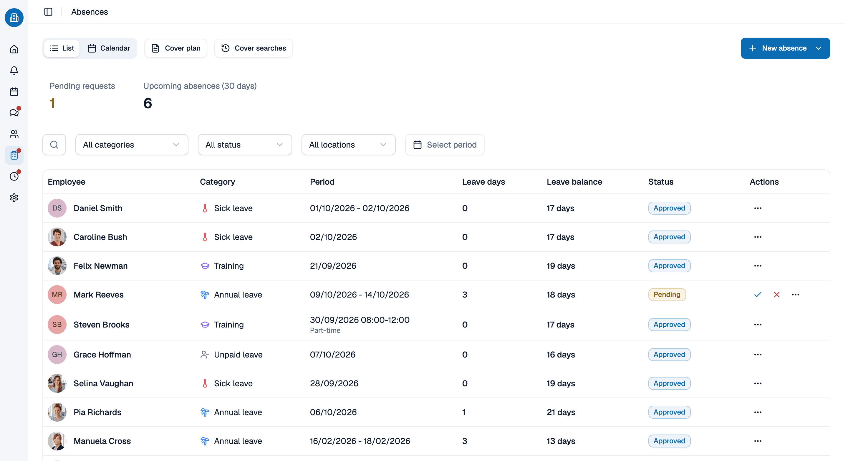Open notifications bell in sidebar
848x461 pixels.
[14, 70]
